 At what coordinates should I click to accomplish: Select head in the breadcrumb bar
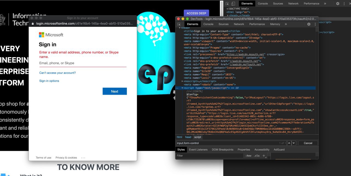click(188, 137)
